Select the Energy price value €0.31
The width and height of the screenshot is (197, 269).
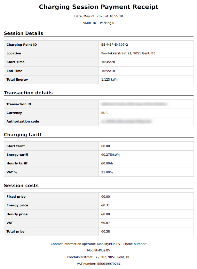[105, 205]
